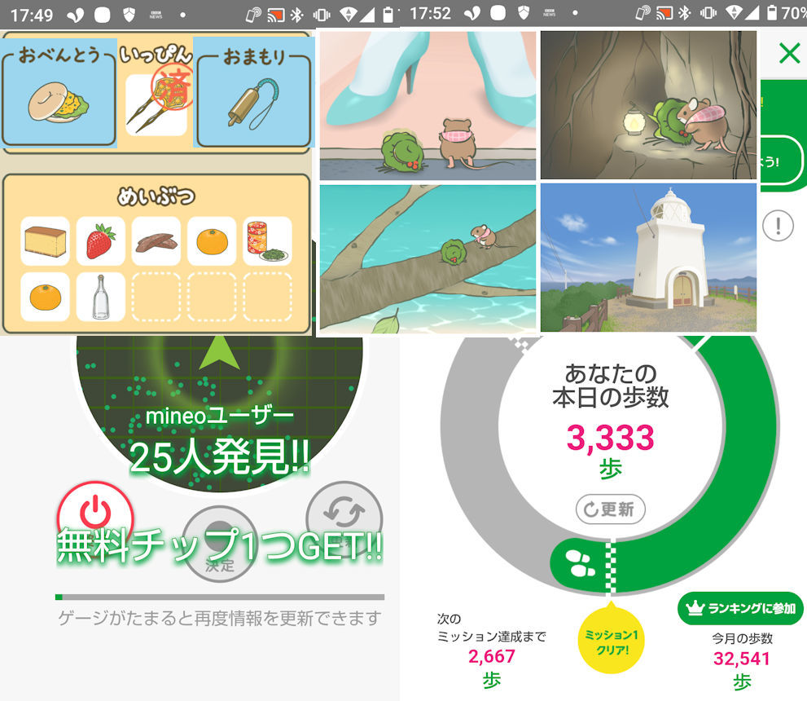Screen dimensions: 807x701
Task: Tap the gauge progress bar
Action: (x=220, y=597)
